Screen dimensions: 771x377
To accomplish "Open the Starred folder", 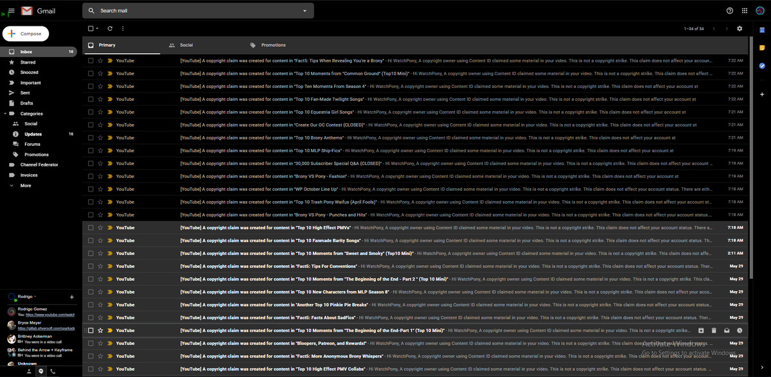I will [x=39, y=62].
